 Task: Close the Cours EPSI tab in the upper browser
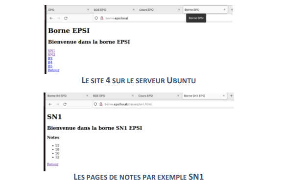pos(179,10)
